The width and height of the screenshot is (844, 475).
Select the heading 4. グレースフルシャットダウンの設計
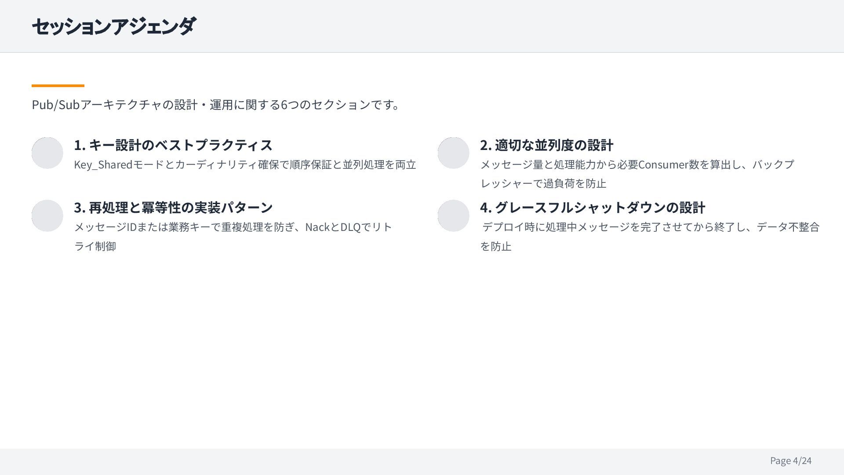593,208
